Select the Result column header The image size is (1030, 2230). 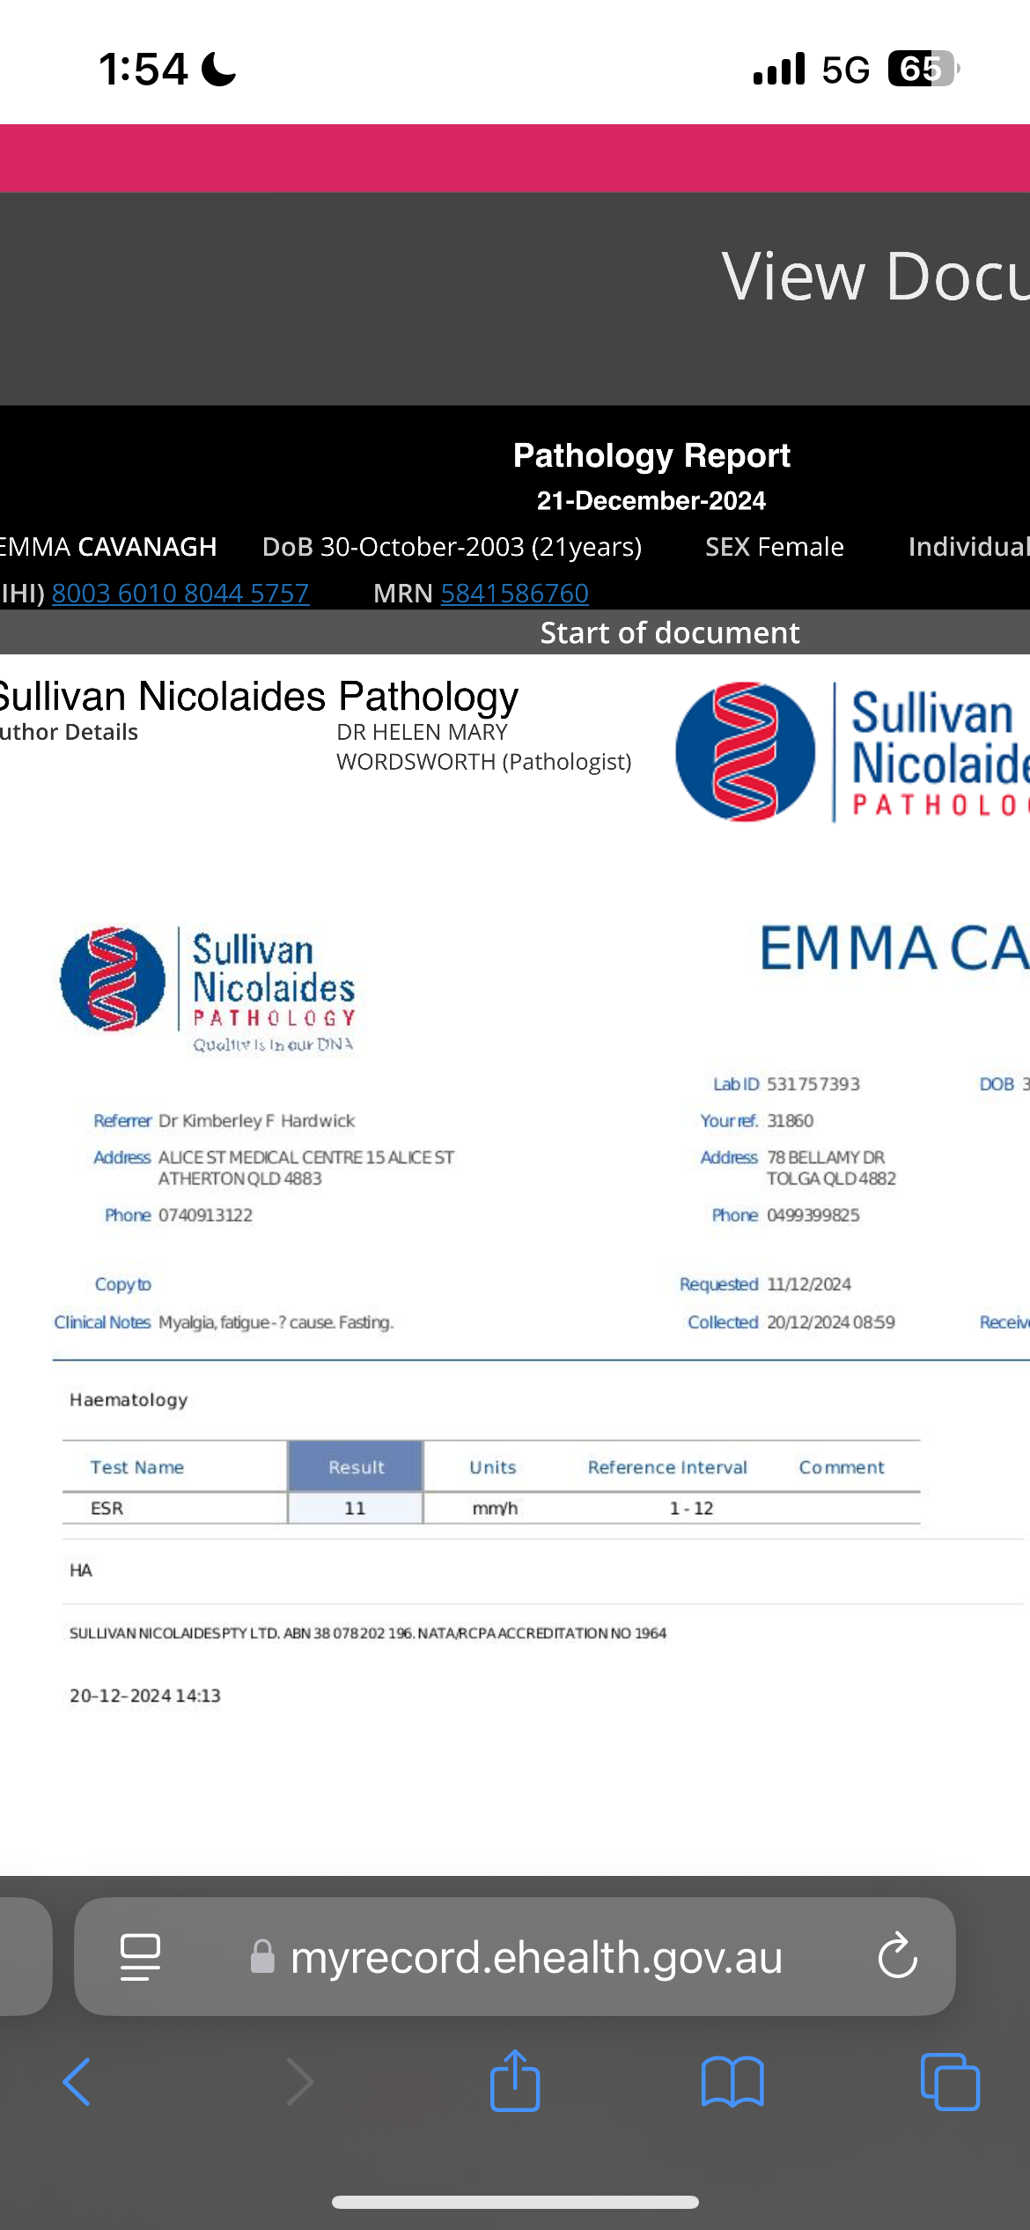[x=356, y=1467]
